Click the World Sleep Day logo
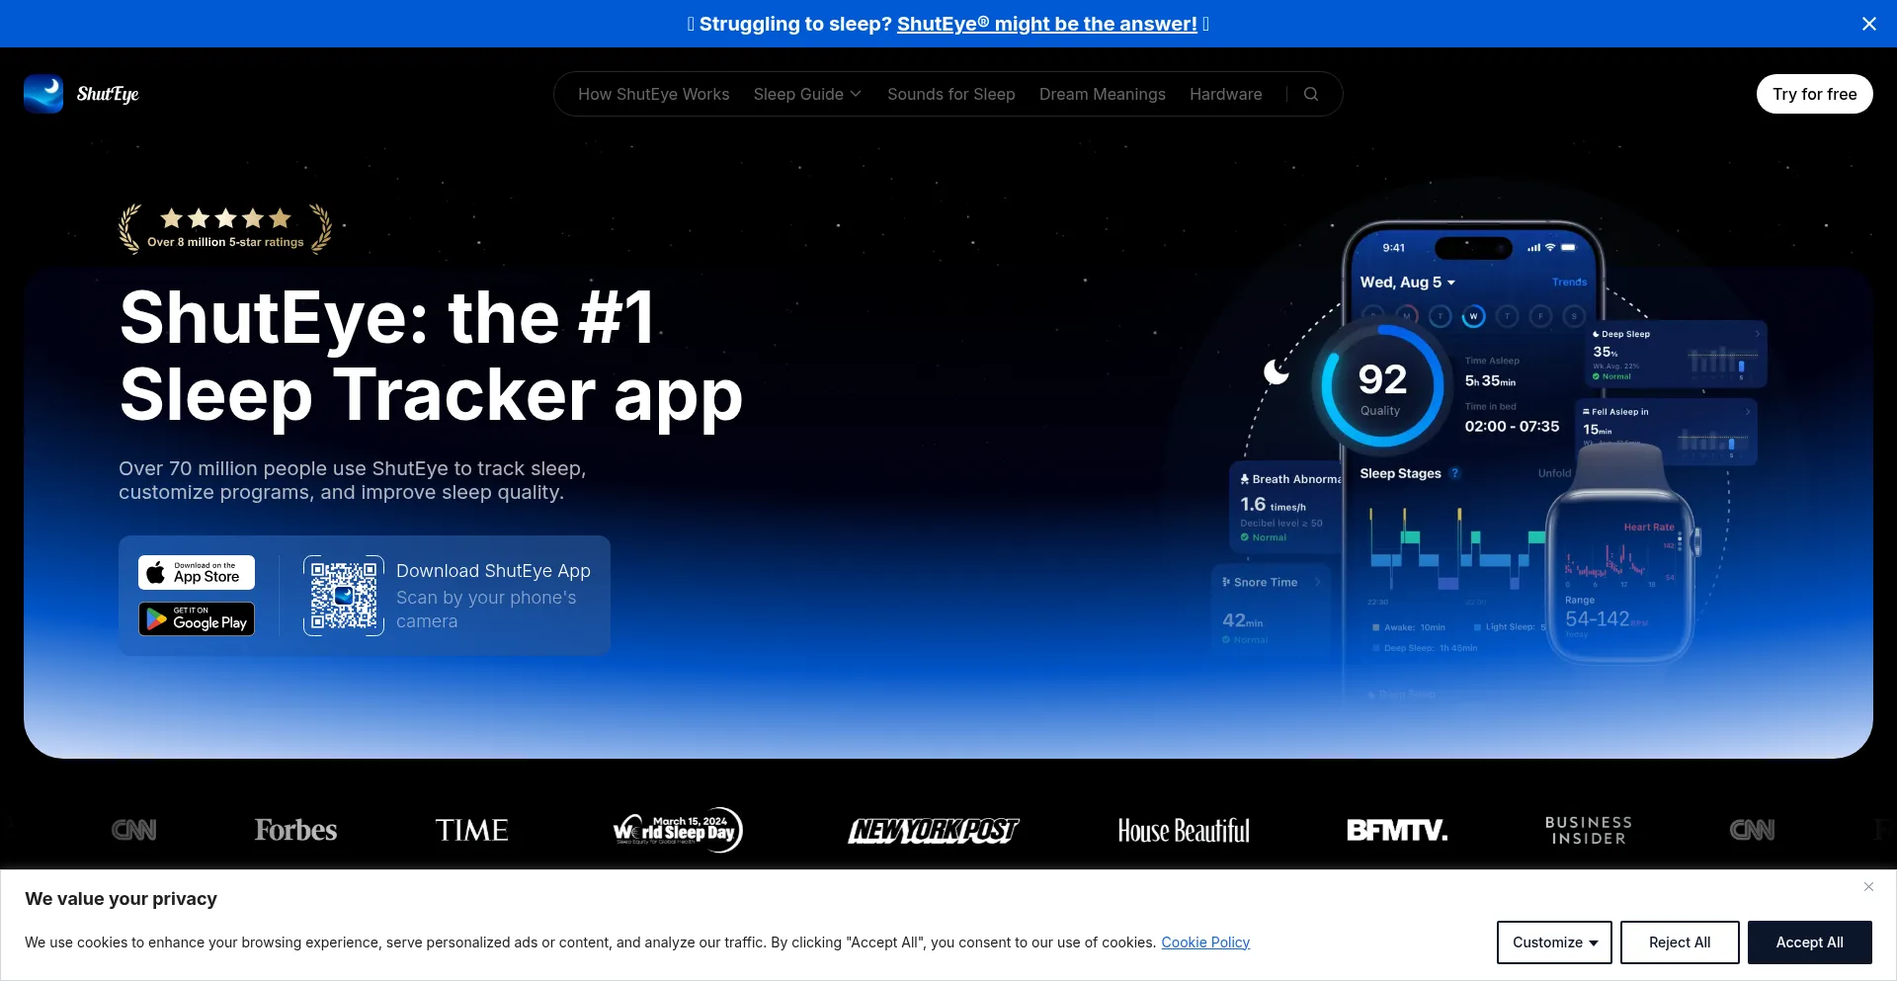 point(678,830)
